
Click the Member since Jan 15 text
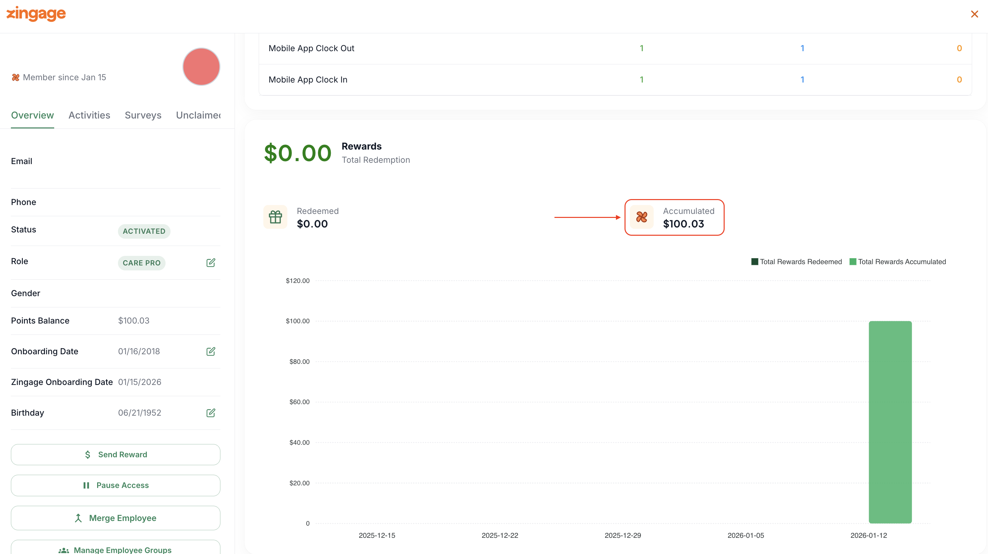click(64, 77)
